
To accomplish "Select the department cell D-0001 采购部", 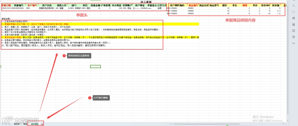I will (x=74, y=9).
